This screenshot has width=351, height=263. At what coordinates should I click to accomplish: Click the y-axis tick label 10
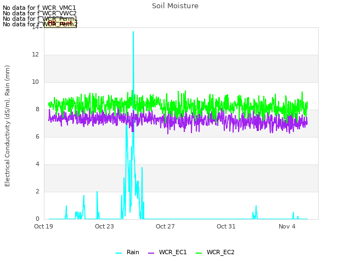tap(35, 82)
